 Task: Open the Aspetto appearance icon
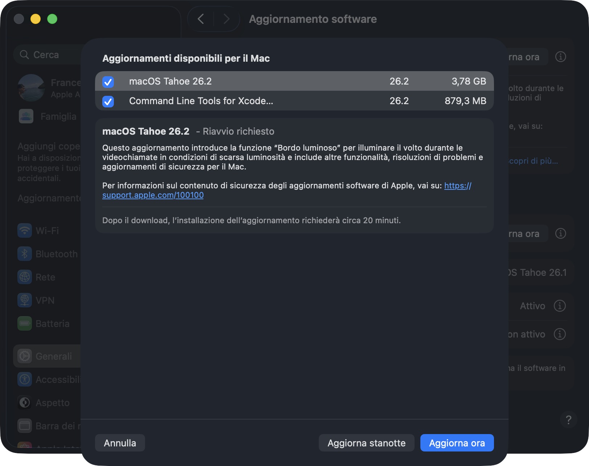click(x=25, y=402)
